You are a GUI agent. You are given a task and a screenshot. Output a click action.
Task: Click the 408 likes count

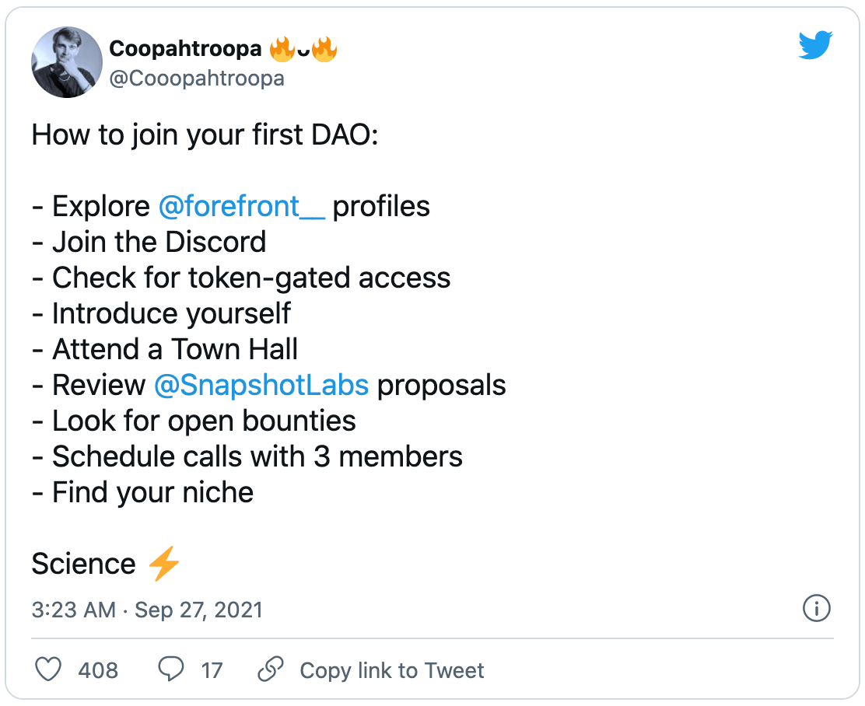pos(98,670)
